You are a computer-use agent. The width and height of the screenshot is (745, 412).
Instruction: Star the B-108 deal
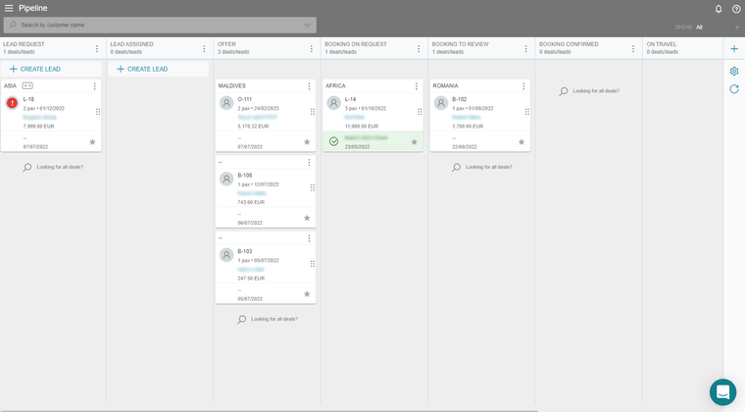tap(307, 218)
